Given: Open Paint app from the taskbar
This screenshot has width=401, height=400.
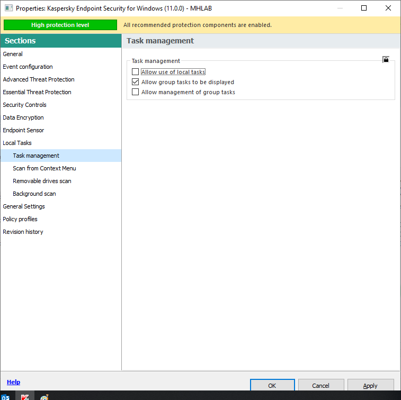Looking at the screenshot, I should (x=44, y=397).
